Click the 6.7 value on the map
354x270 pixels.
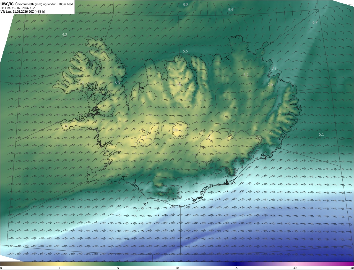click(315, 22)
